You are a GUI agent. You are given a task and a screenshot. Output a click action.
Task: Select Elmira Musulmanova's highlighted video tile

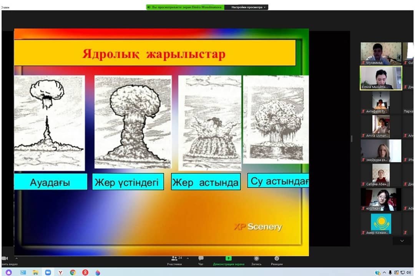(x=381, y=78)
